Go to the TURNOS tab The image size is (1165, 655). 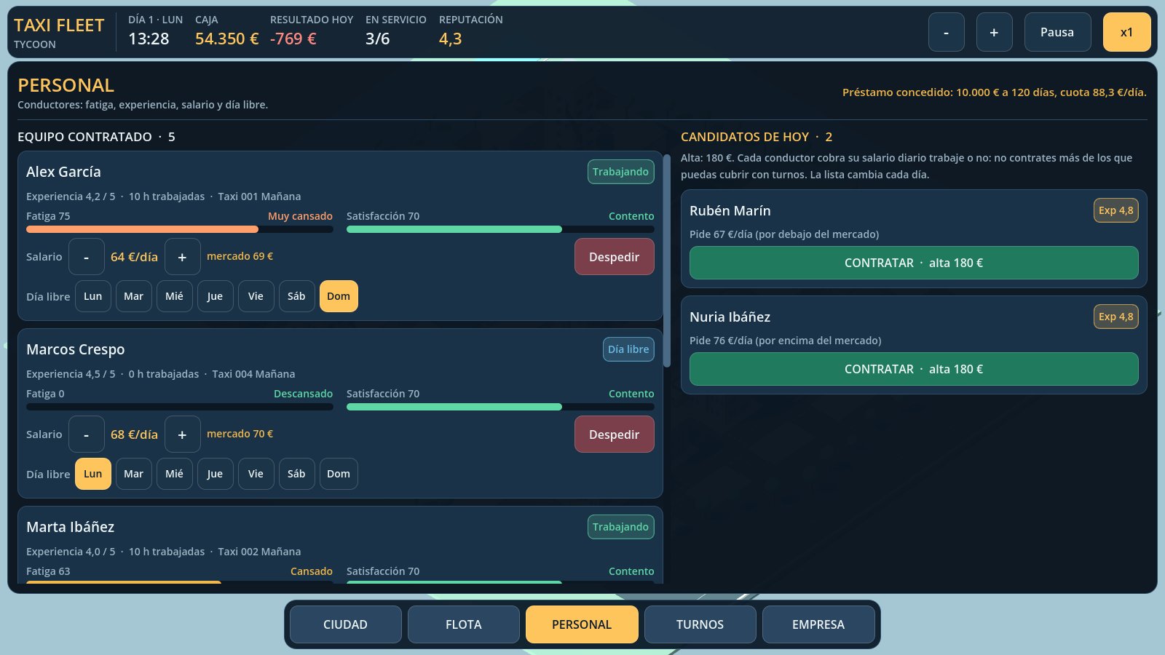coord(700,624)
